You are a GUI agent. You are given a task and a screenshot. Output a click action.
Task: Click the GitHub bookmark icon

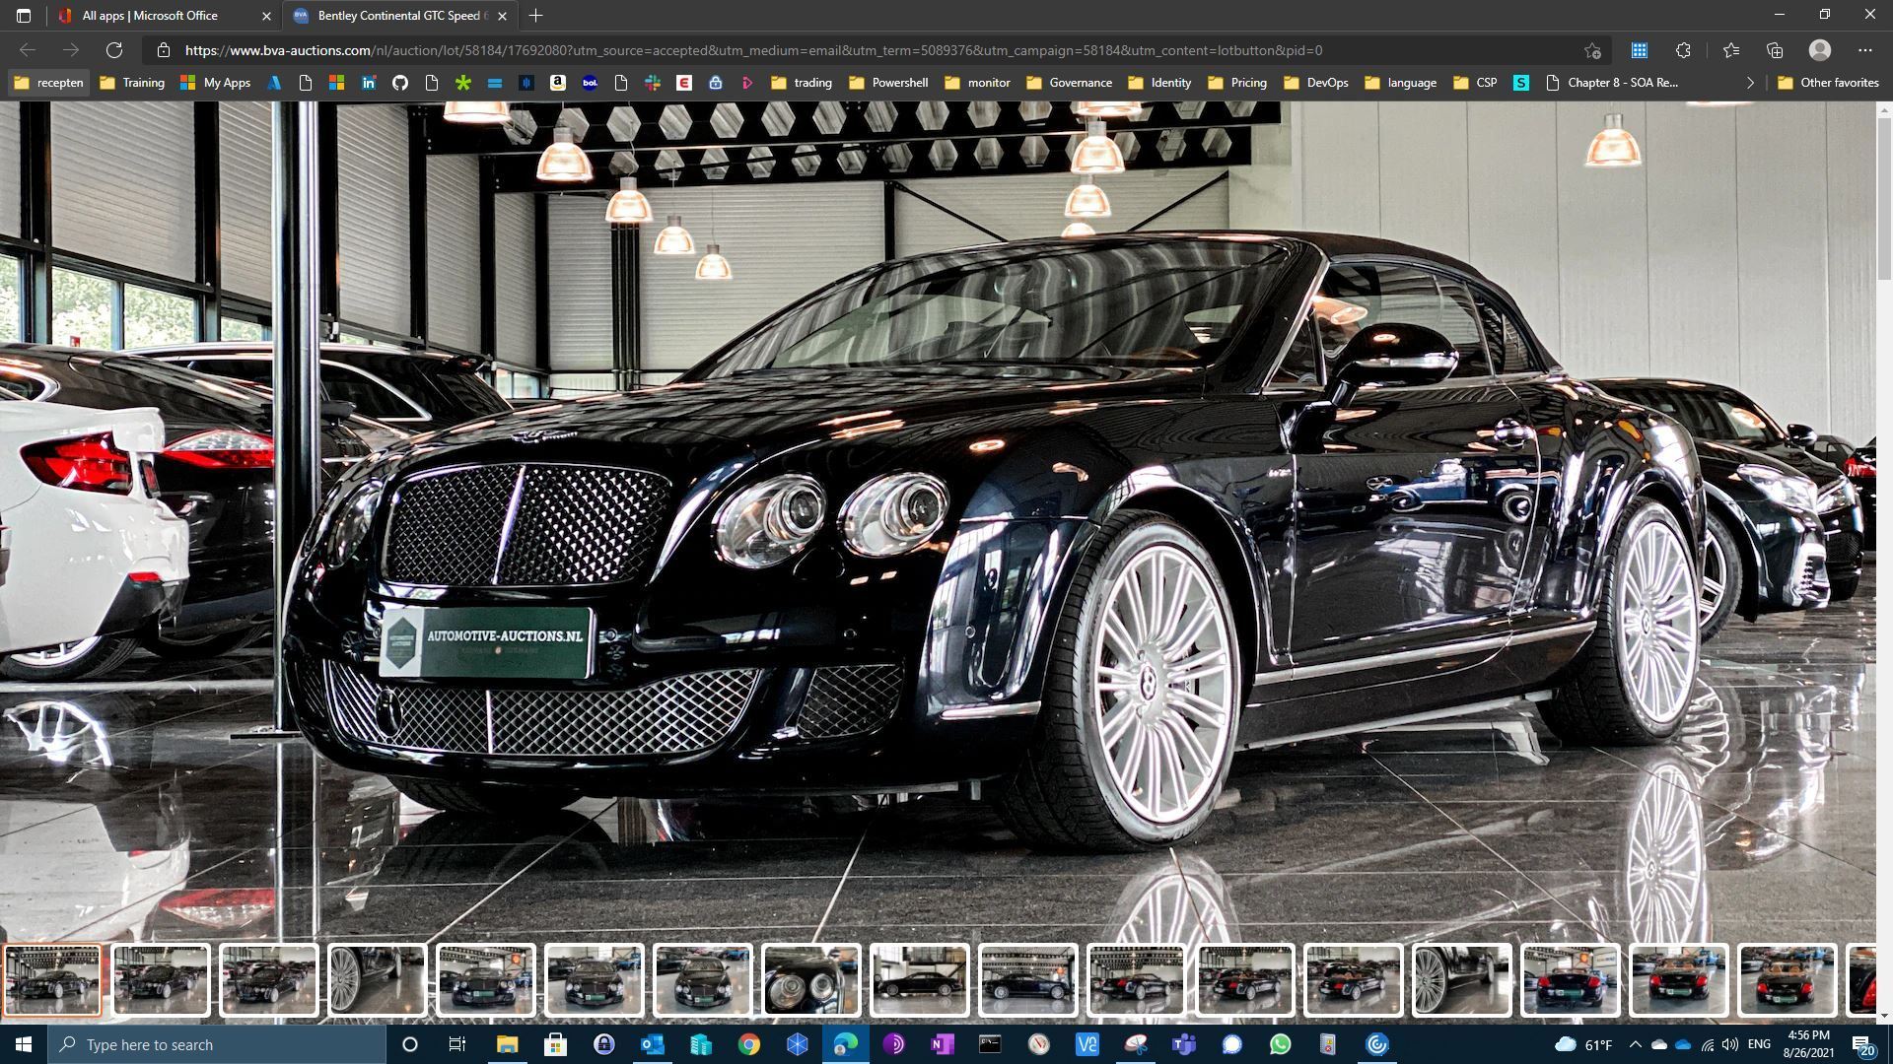[399, 83]
